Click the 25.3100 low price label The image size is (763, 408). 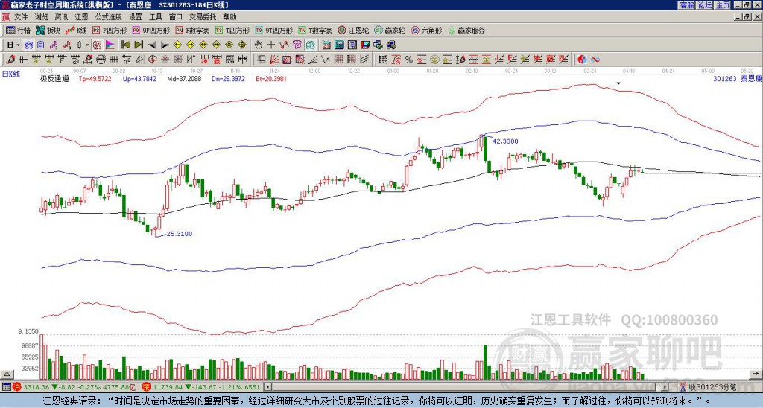(x=180, y=234)
